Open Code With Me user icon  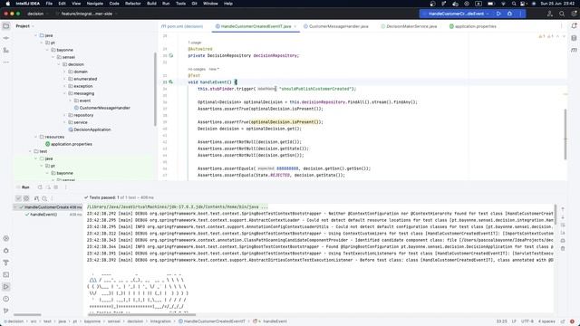click(550, 14)
